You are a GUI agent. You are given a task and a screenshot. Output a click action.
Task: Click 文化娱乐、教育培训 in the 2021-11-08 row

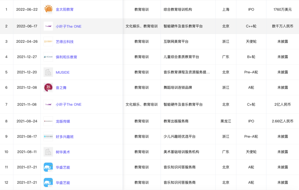pos(141,104)
